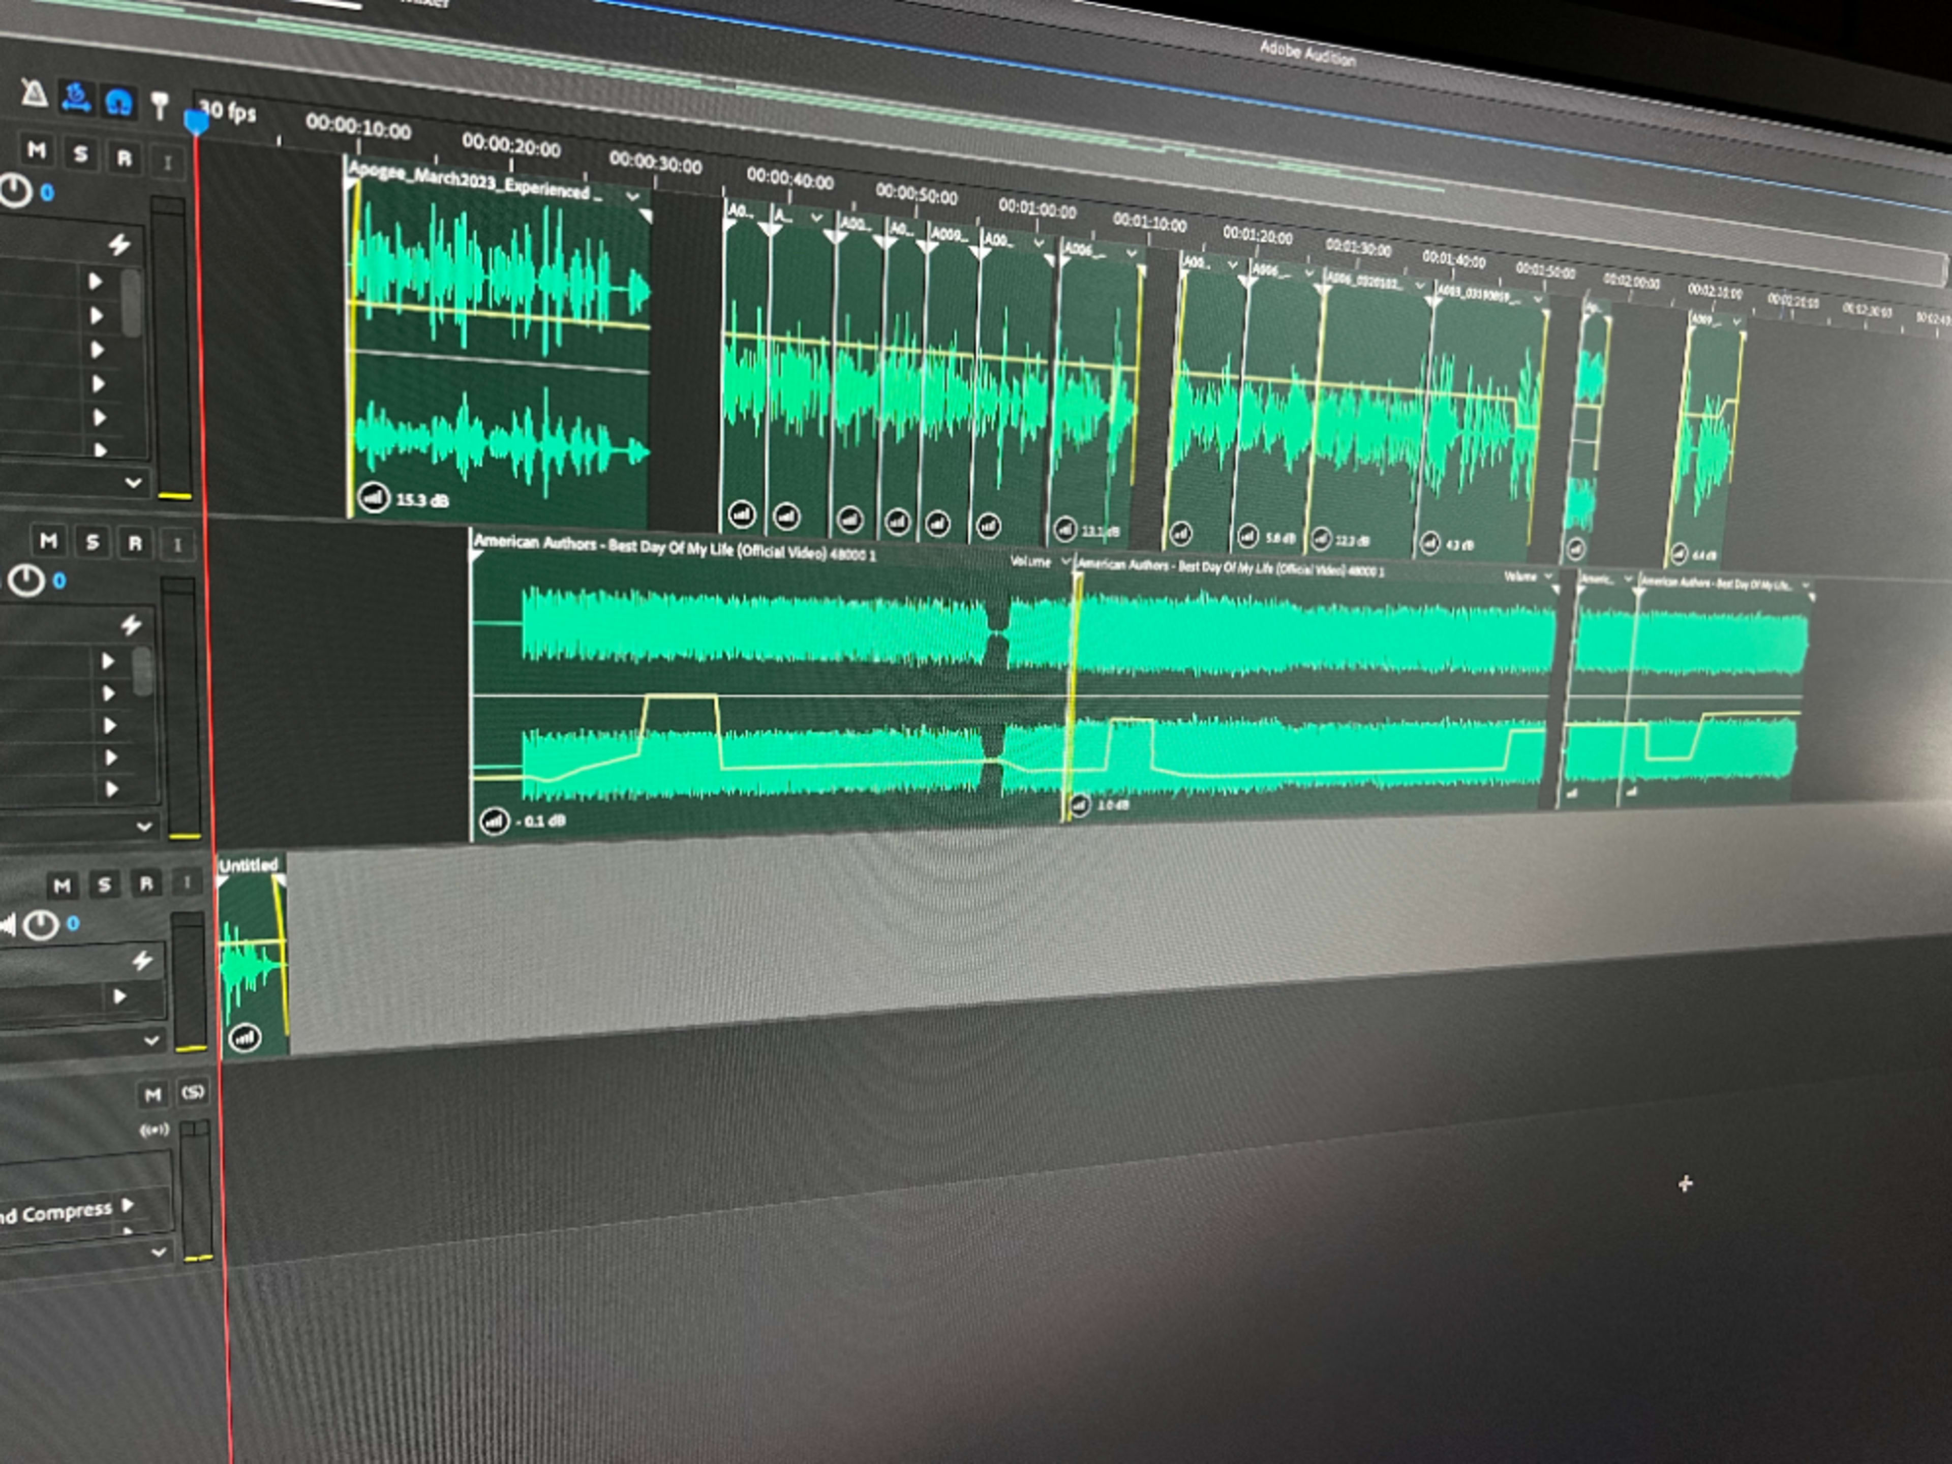
Task: Click the mono sum icon on the master track
Action: click(x=155, y=1130)
